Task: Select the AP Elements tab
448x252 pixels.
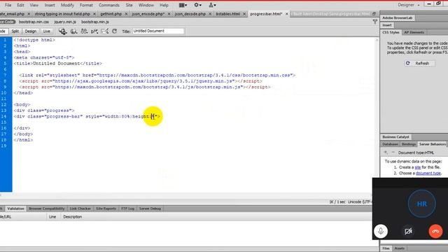Action: (414, 32)
